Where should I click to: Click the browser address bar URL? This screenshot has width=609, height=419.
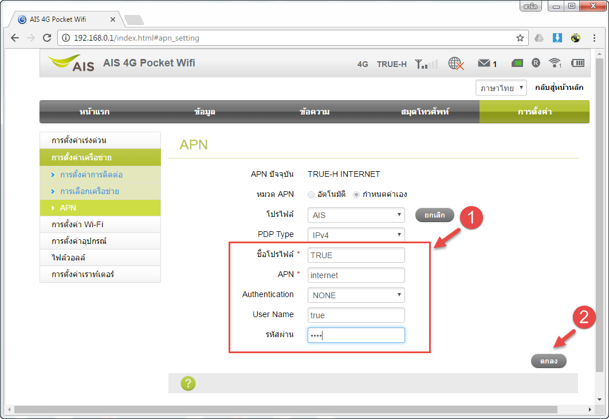[136, 38]
